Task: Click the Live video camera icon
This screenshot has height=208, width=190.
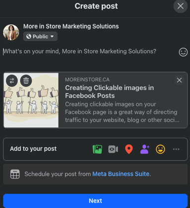Action: pyautogui.click(x=113, y=149)
